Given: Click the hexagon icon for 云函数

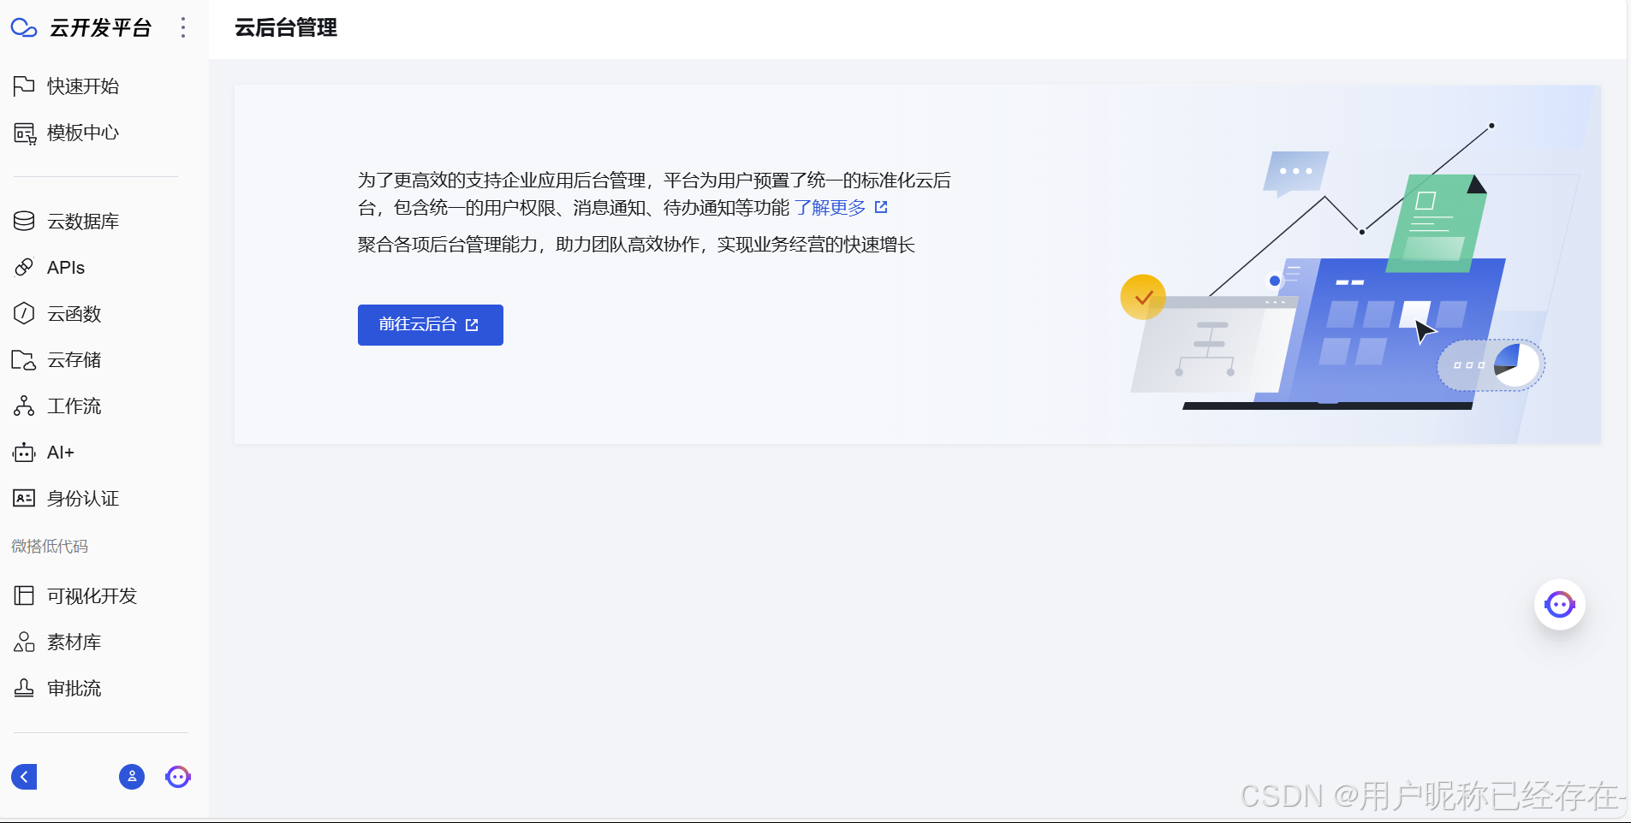Looking at the screenshot, I should 24,313.
